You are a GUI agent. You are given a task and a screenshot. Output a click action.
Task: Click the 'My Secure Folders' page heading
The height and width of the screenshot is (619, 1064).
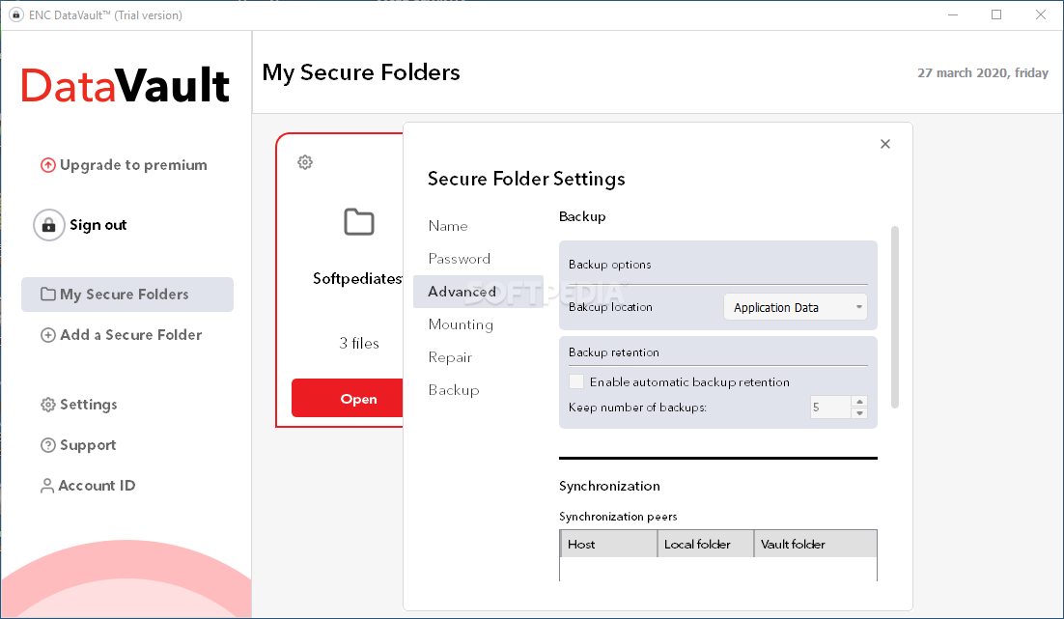(x=361, y=72)
